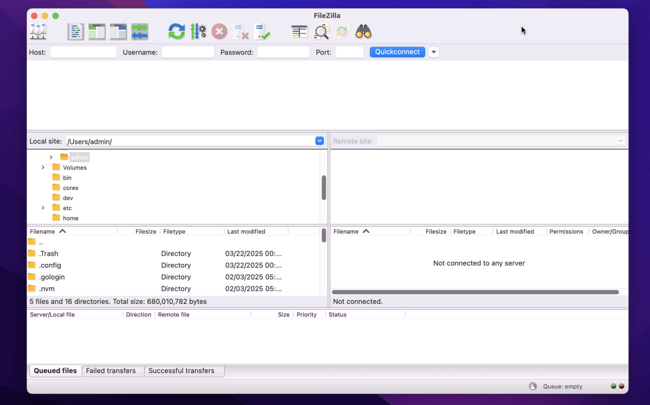Expand the Volumes folder in tree
Image resolution: width=650 pixels, height=405 pixels.
pos(43,168)
